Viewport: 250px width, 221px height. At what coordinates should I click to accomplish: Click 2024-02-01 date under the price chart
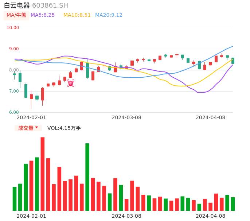pos(31,117)
